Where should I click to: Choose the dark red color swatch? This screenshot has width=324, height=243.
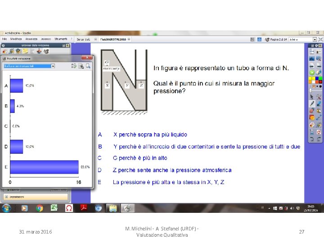click(320, 82)
